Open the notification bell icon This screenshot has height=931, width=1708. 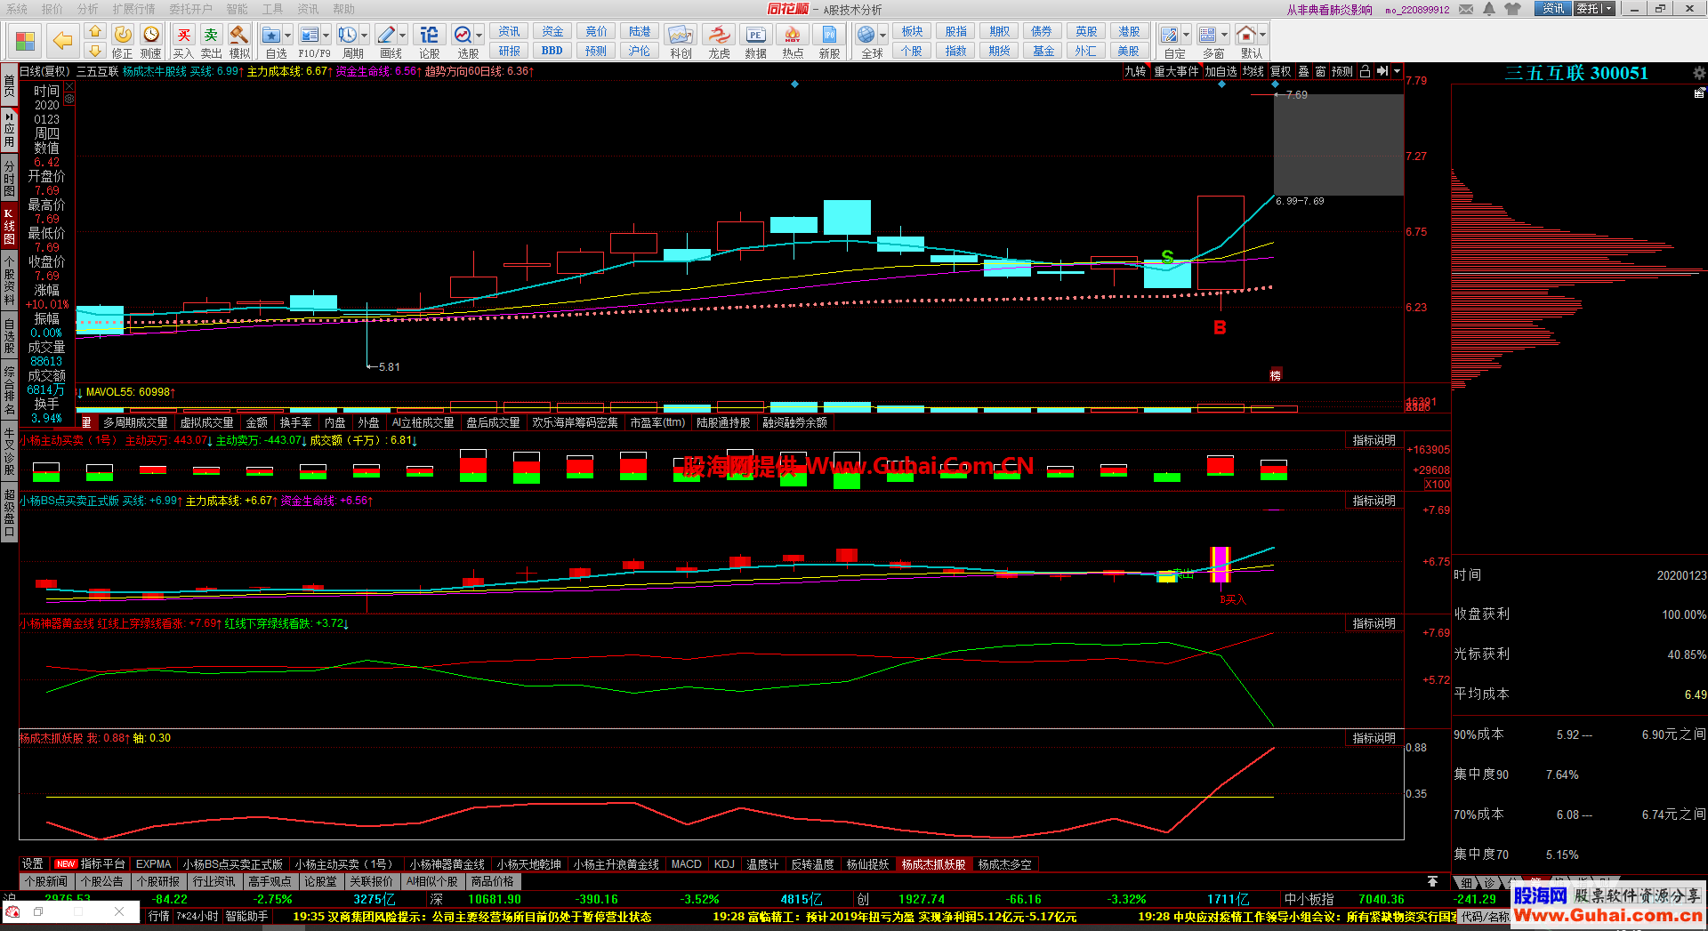click(1490, 9)
